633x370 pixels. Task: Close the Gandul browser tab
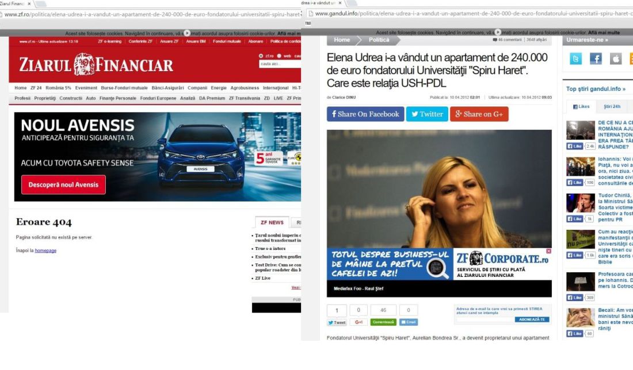(x=340, y=3)
